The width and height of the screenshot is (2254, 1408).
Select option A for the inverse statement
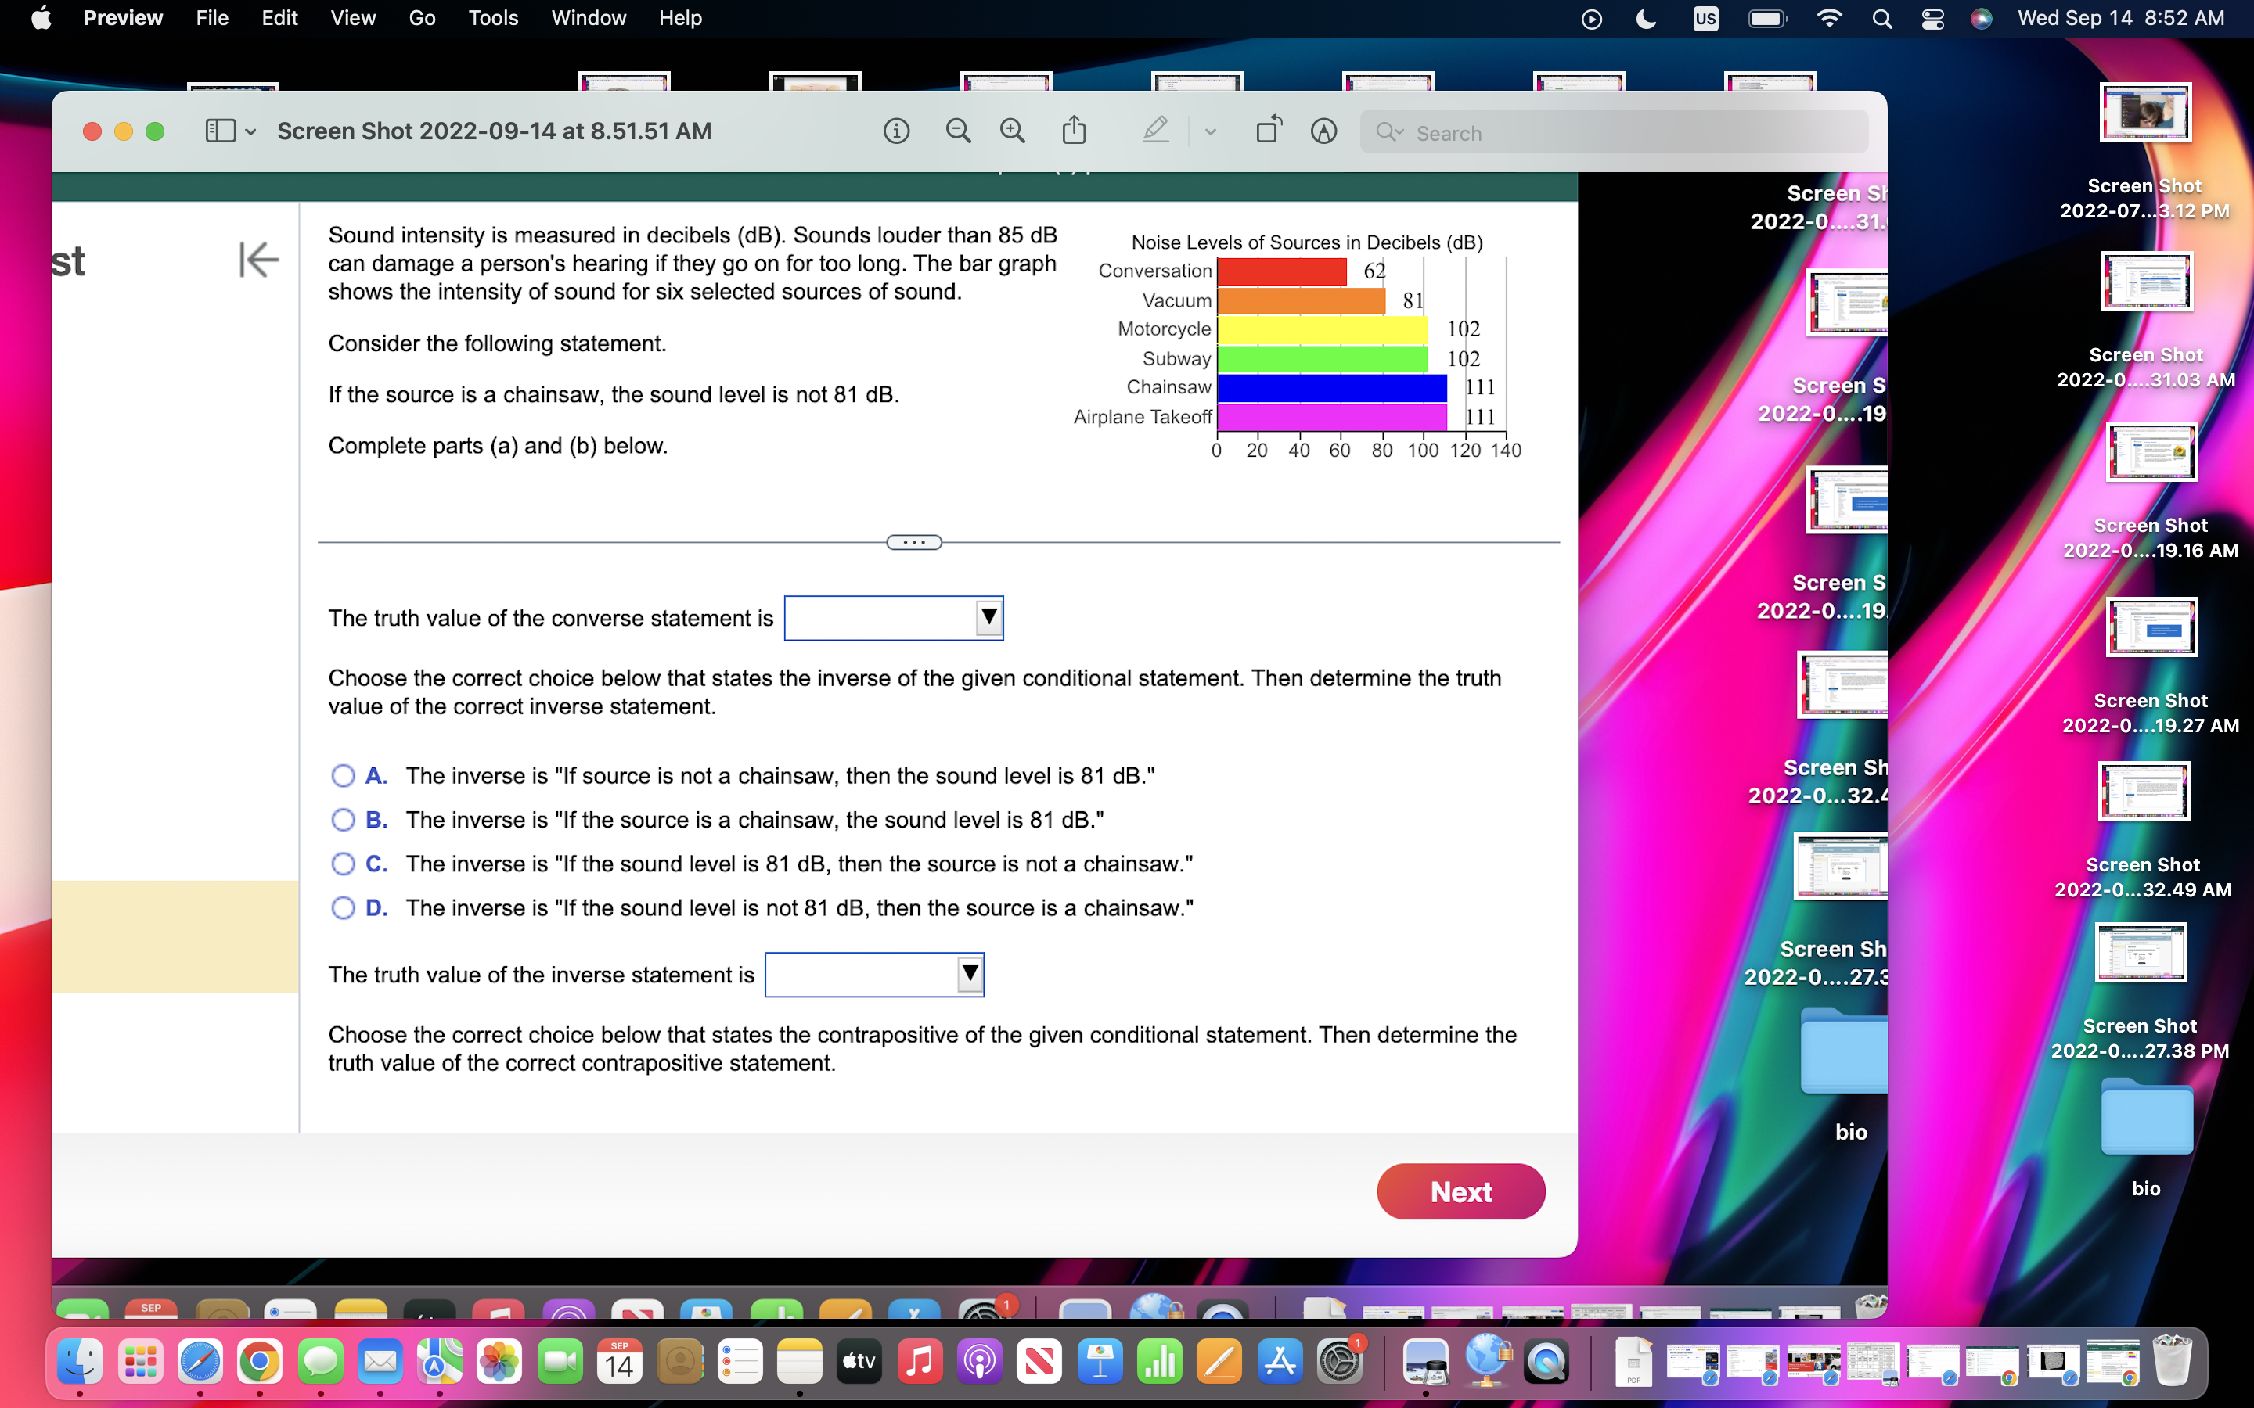coord(343,776)
